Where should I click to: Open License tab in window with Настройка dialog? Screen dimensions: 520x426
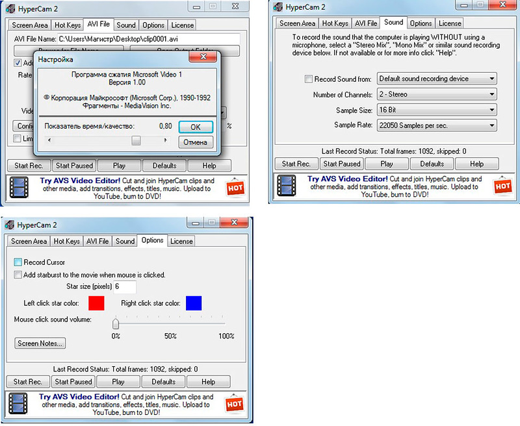point(183,25)
